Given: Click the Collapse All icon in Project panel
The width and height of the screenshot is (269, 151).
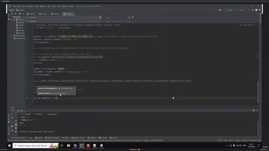Looking at the screenshot, I should (x=16, y=14).
